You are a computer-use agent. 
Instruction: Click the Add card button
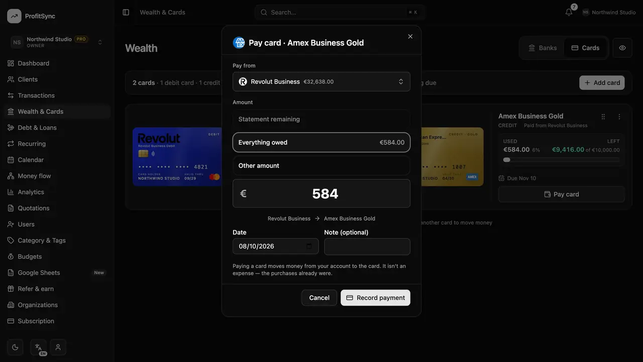point(602,82)
